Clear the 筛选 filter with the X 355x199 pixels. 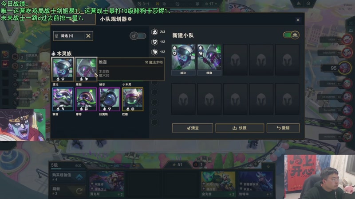point(88,36)
